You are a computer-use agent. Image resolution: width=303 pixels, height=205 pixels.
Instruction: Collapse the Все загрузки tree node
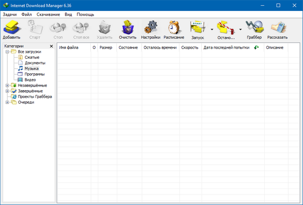(x=8, y=51)
